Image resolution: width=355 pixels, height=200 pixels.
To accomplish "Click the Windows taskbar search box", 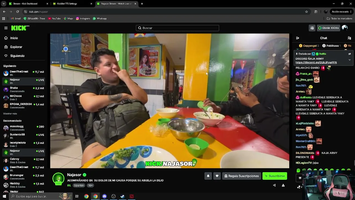I will click(40, 196).
